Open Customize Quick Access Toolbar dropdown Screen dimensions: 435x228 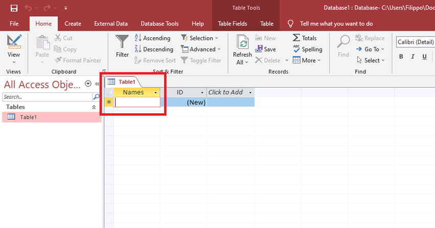tap(66, 8)
